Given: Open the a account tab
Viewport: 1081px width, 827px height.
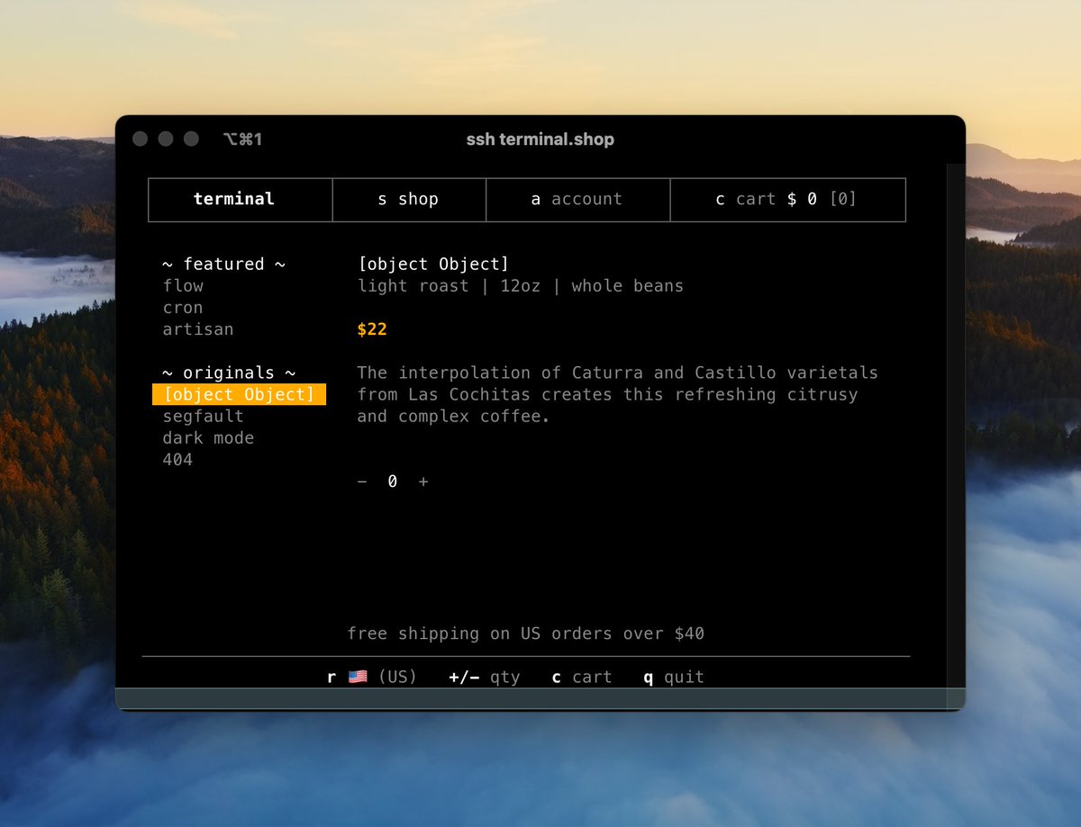Looking at the screenshot, I should click(x=577, y=200).
